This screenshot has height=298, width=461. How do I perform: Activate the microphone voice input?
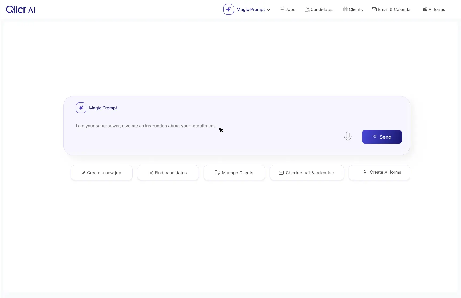click(348, 136)
